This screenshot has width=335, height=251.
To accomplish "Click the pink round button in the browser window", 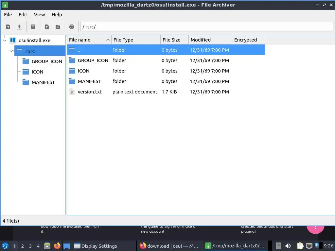I will pos(315,230).
